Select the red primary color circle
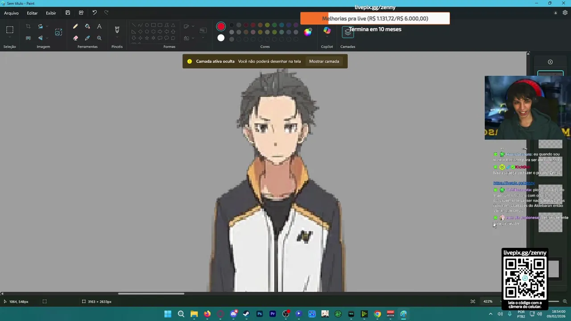The image size is (571, 321). click(221, 27)
